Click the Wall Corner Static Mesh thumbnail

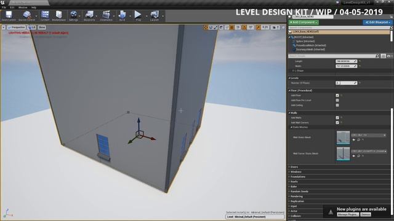tap(344, 153)
